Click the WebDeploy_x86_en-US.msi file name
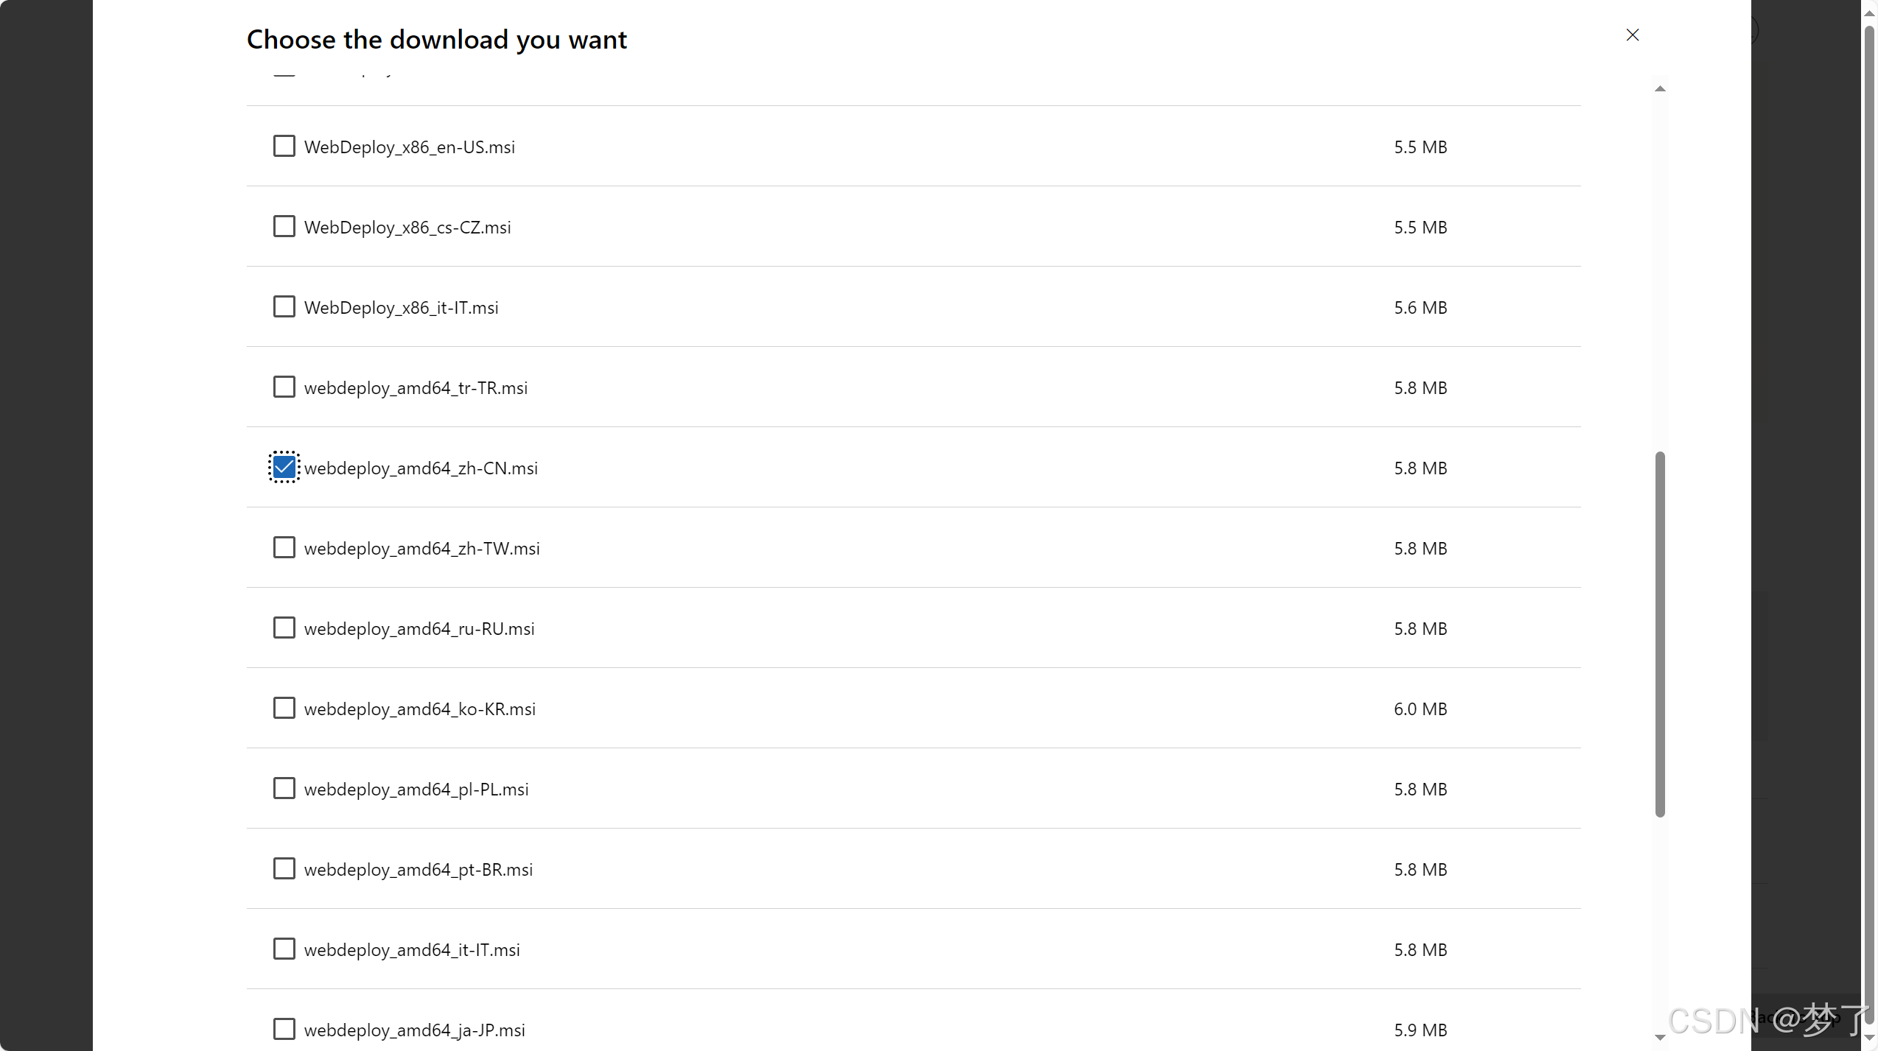The height and width of the screenshot is (1051, 1878). (410, 147)
